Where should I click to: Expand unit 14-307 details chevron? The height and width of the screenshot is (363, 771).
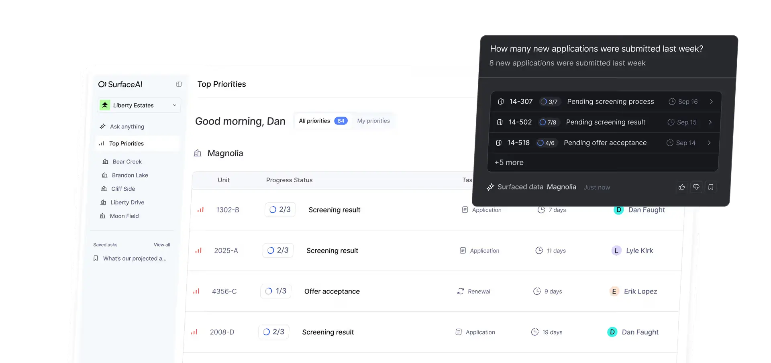[x=711, y=102]
